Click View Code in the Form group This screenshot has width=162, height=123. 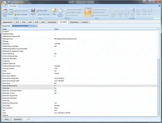[42, 10]
